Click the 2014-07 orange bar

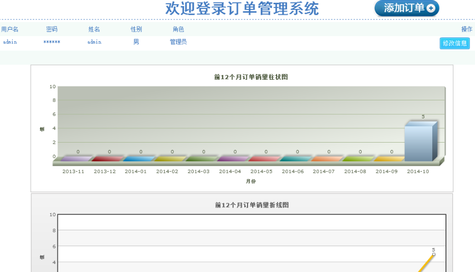(327, 158)
